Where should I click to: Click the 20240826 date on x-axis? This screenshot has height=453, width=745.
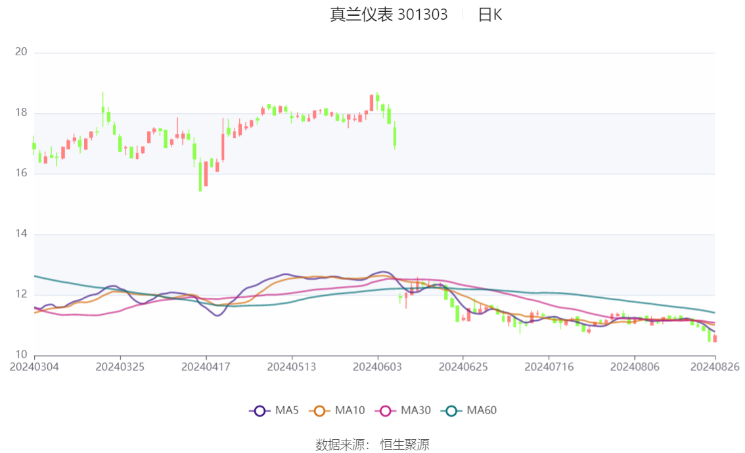pyautogui.click(x=715, y=366)
